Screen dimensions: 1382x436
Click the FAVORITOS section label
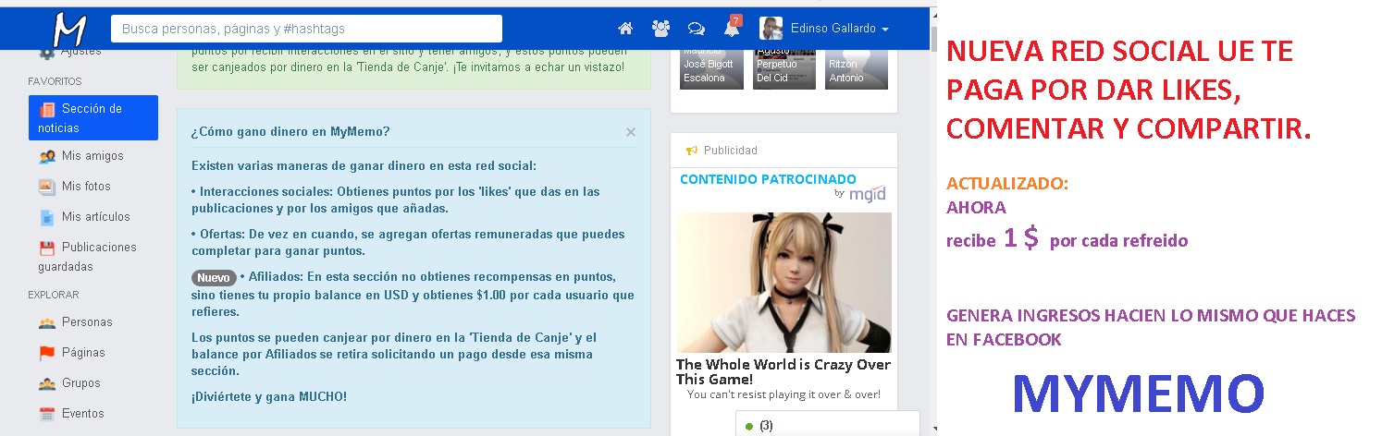55,81
